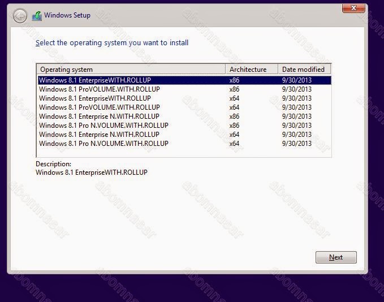Click the description text 'Windows 8.1 EnterpriseWITH.ROLLUP' under Description

pos(92,172)
